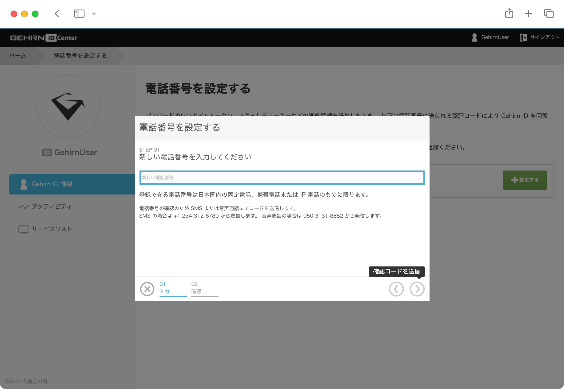Click the circled X cancel icon in dialog
564x389 pixels.
pos(147,289)
